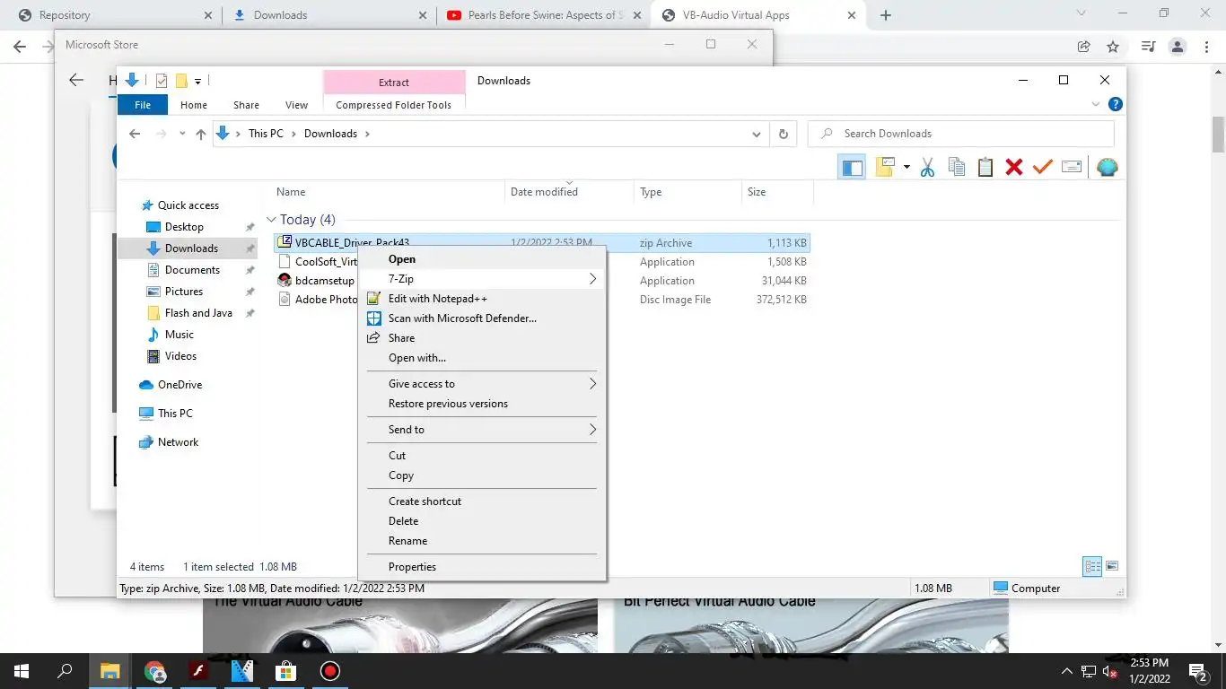Go up one folder level arrow
The image size is (1226, 689).
coord(200,134)
